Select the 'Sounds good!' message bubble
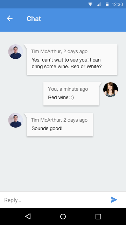Screen dimensions: 126x225 click(60, 124)
